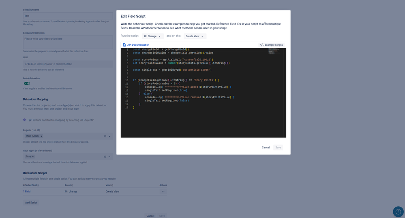Click the Behaviour Description textarea
405x218 pixels.
coord(68,42)
